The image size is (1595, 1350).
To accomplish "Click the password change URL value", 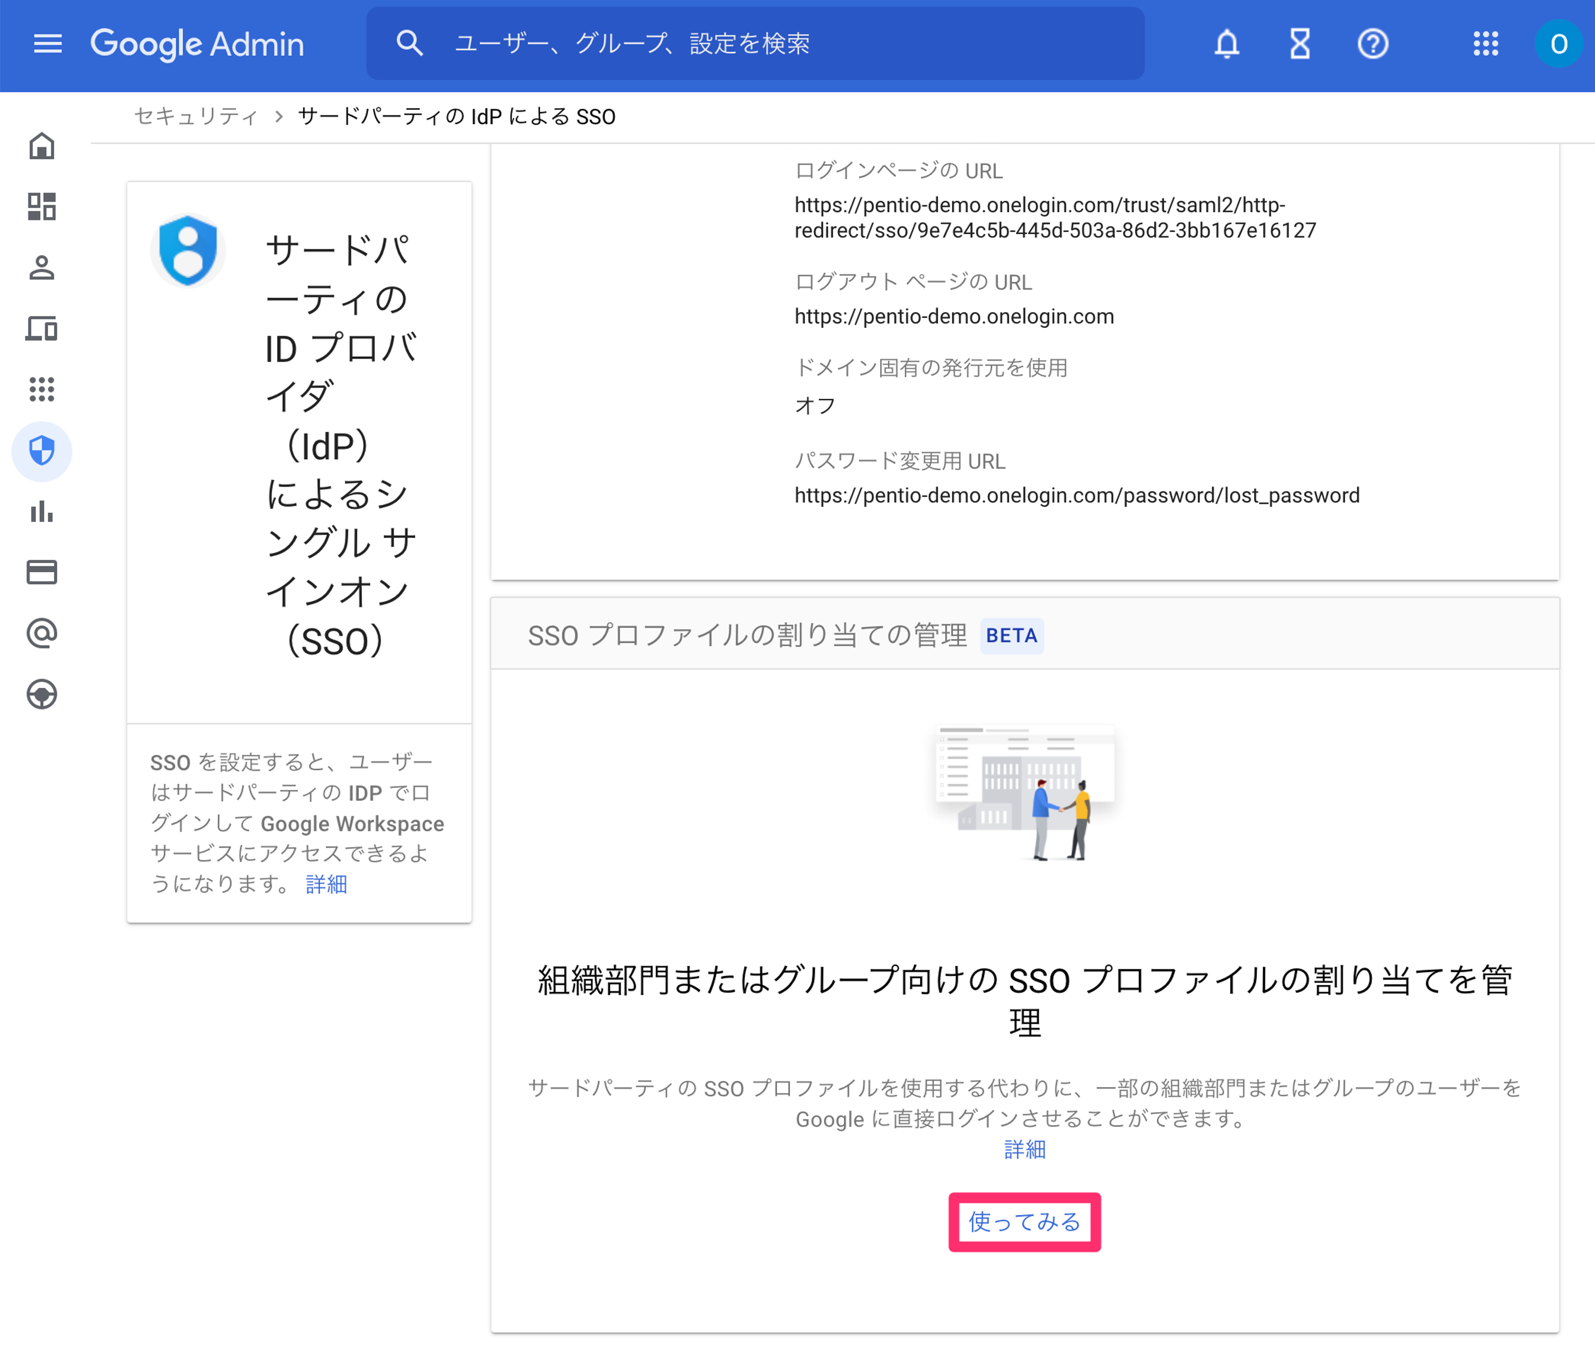I will (x=1077, y=495).
